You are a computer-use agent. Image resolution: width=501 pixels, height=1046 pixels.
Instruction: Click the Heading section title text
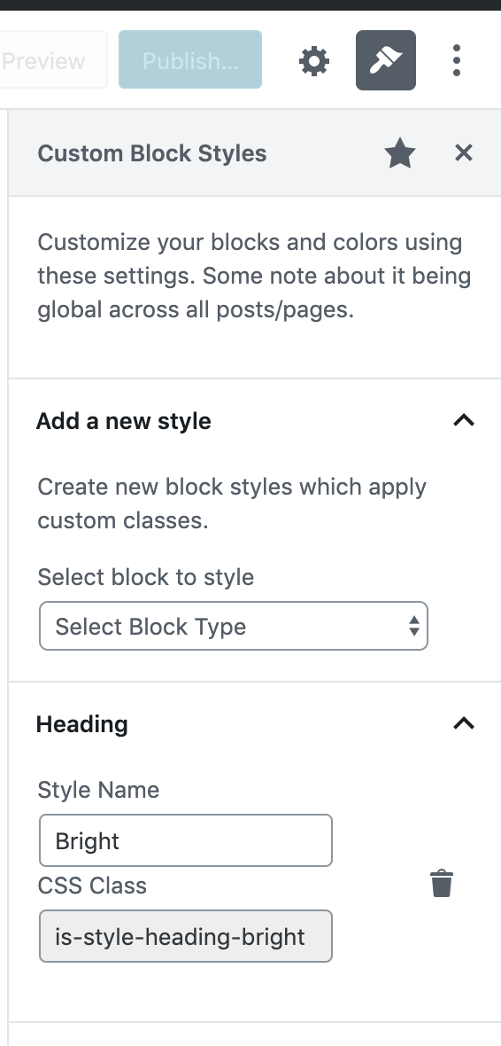(x=82, y=724)
